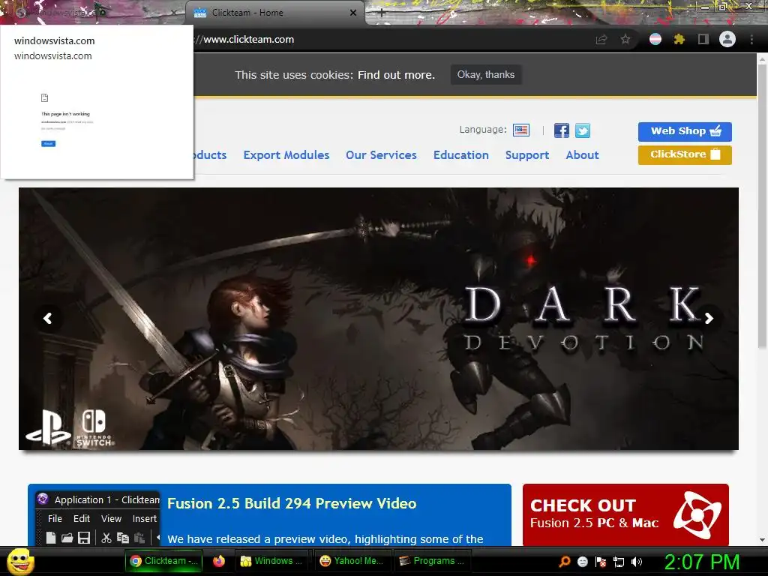The image size is (768, 576).
Task: Open the About menu
Action: 582,155
